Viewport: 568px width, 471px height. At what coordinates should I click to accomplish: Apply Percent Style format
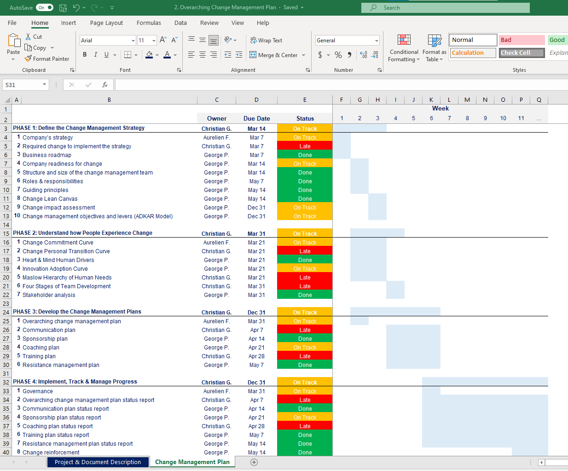point(338,55)
